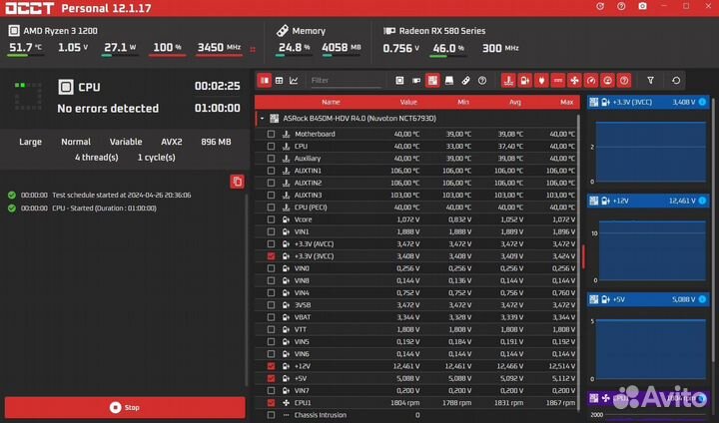The image size is (719, 423).
Task: Click the Variable load type setting
Action: pos(126,142)
